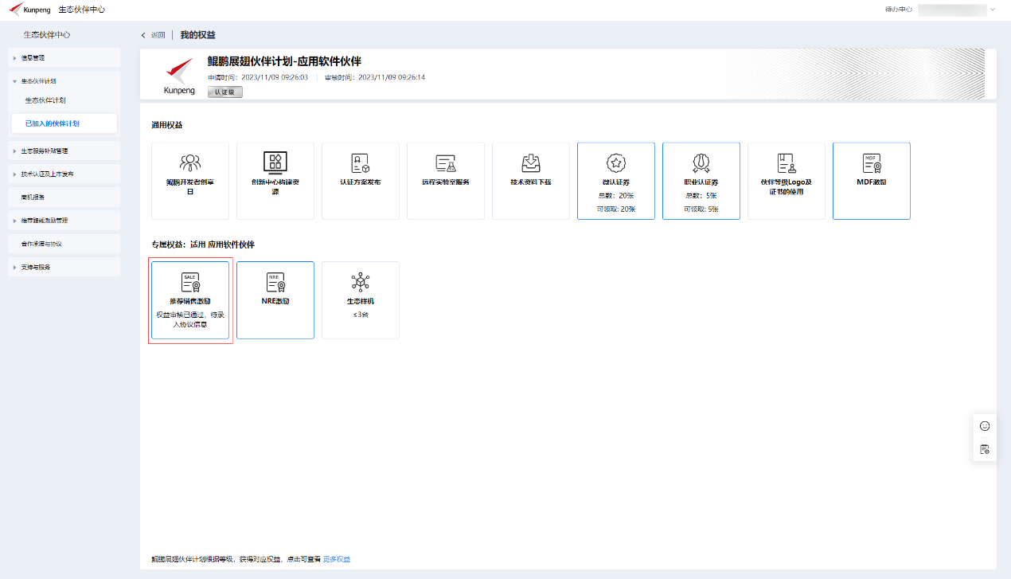Click the large Kunpeng logo in the plan header
This screenshot has width=1011, height=579.
(179, 76)
